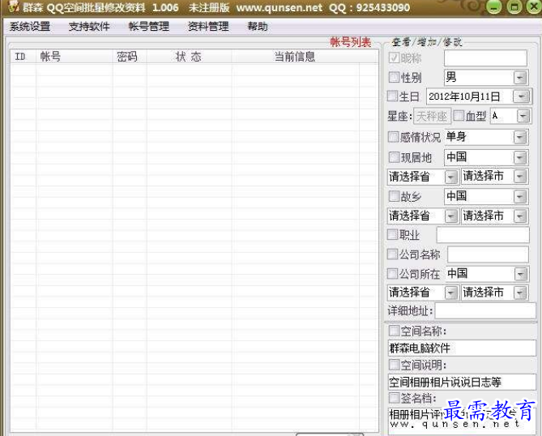
Task: Click the 空间说明 field text
Action: (462, 382)
